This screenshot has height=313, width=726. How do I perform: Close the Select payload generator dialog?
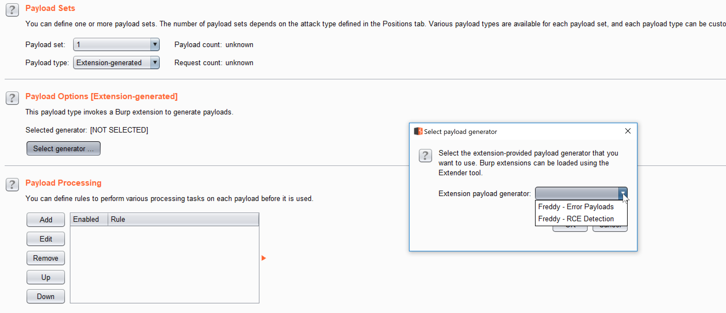tap(628, 131)
